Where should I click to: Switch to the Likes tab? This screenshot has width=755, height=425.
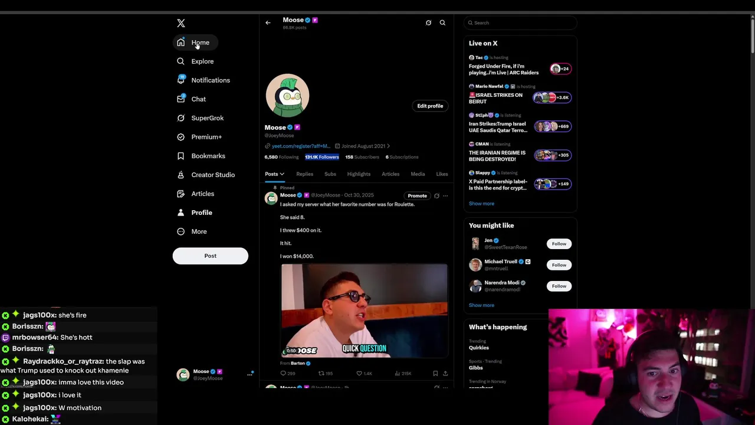pyautogui.click(x=442, y=174)
